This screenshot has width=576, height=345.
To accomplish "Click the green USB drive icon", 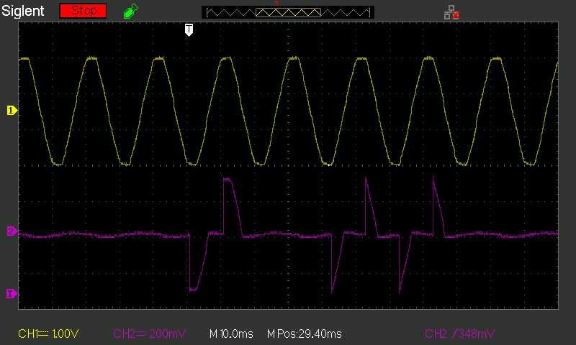I will pyautogui.click(x=130, y=11).
